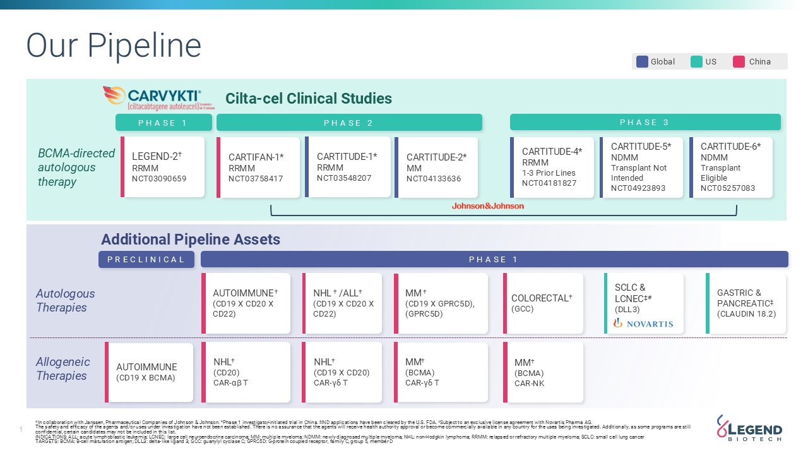Screen dimensions: 808x455
Task: Click the MM BCMA CAR-NK card
Action: point(543,372)
